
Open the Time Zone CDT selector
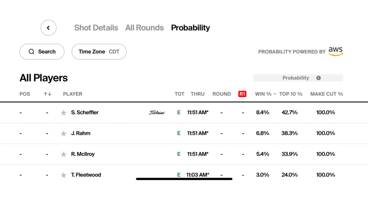(99, 51)
